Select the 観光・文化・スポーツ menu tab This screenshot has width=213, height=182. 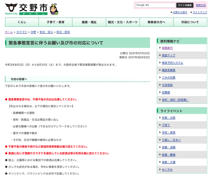point(123,22)
